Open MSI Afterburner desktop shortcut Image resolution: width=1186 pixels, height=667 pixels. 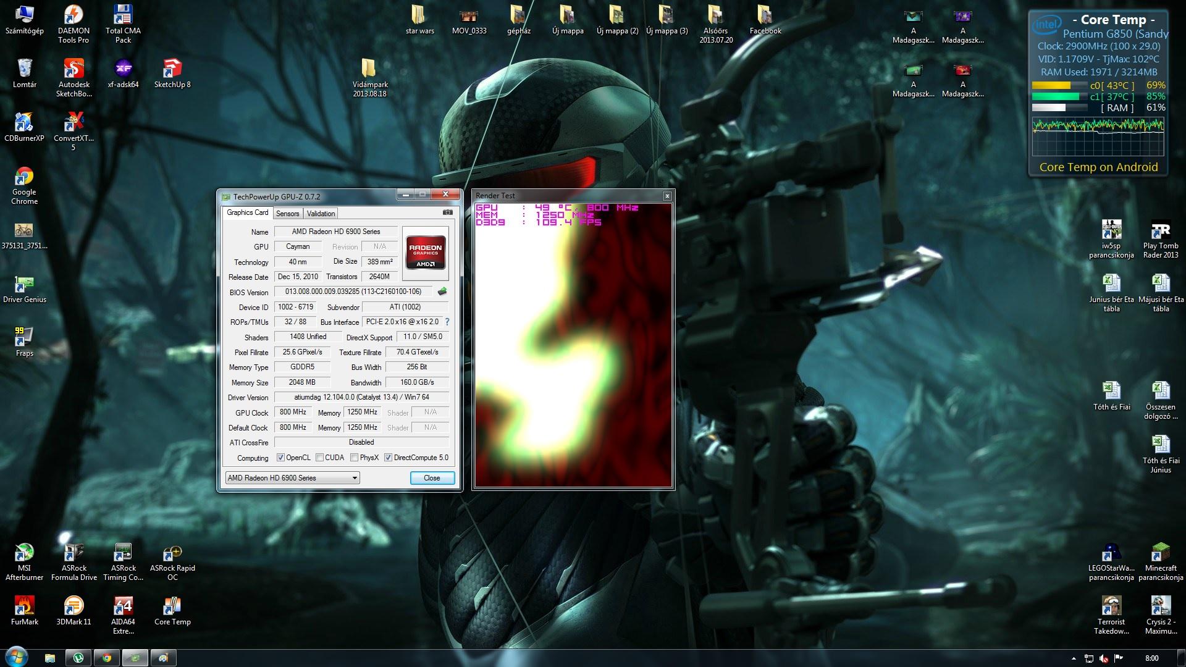(x=24, y=553)
